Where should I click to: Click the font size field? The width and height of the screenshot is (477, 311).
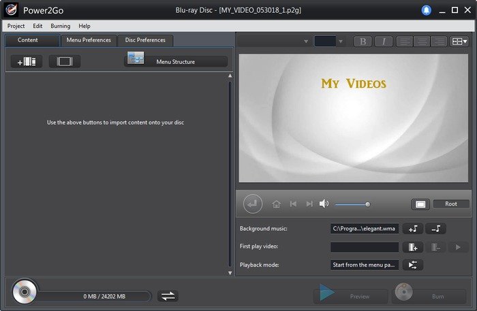coord(325,42)
